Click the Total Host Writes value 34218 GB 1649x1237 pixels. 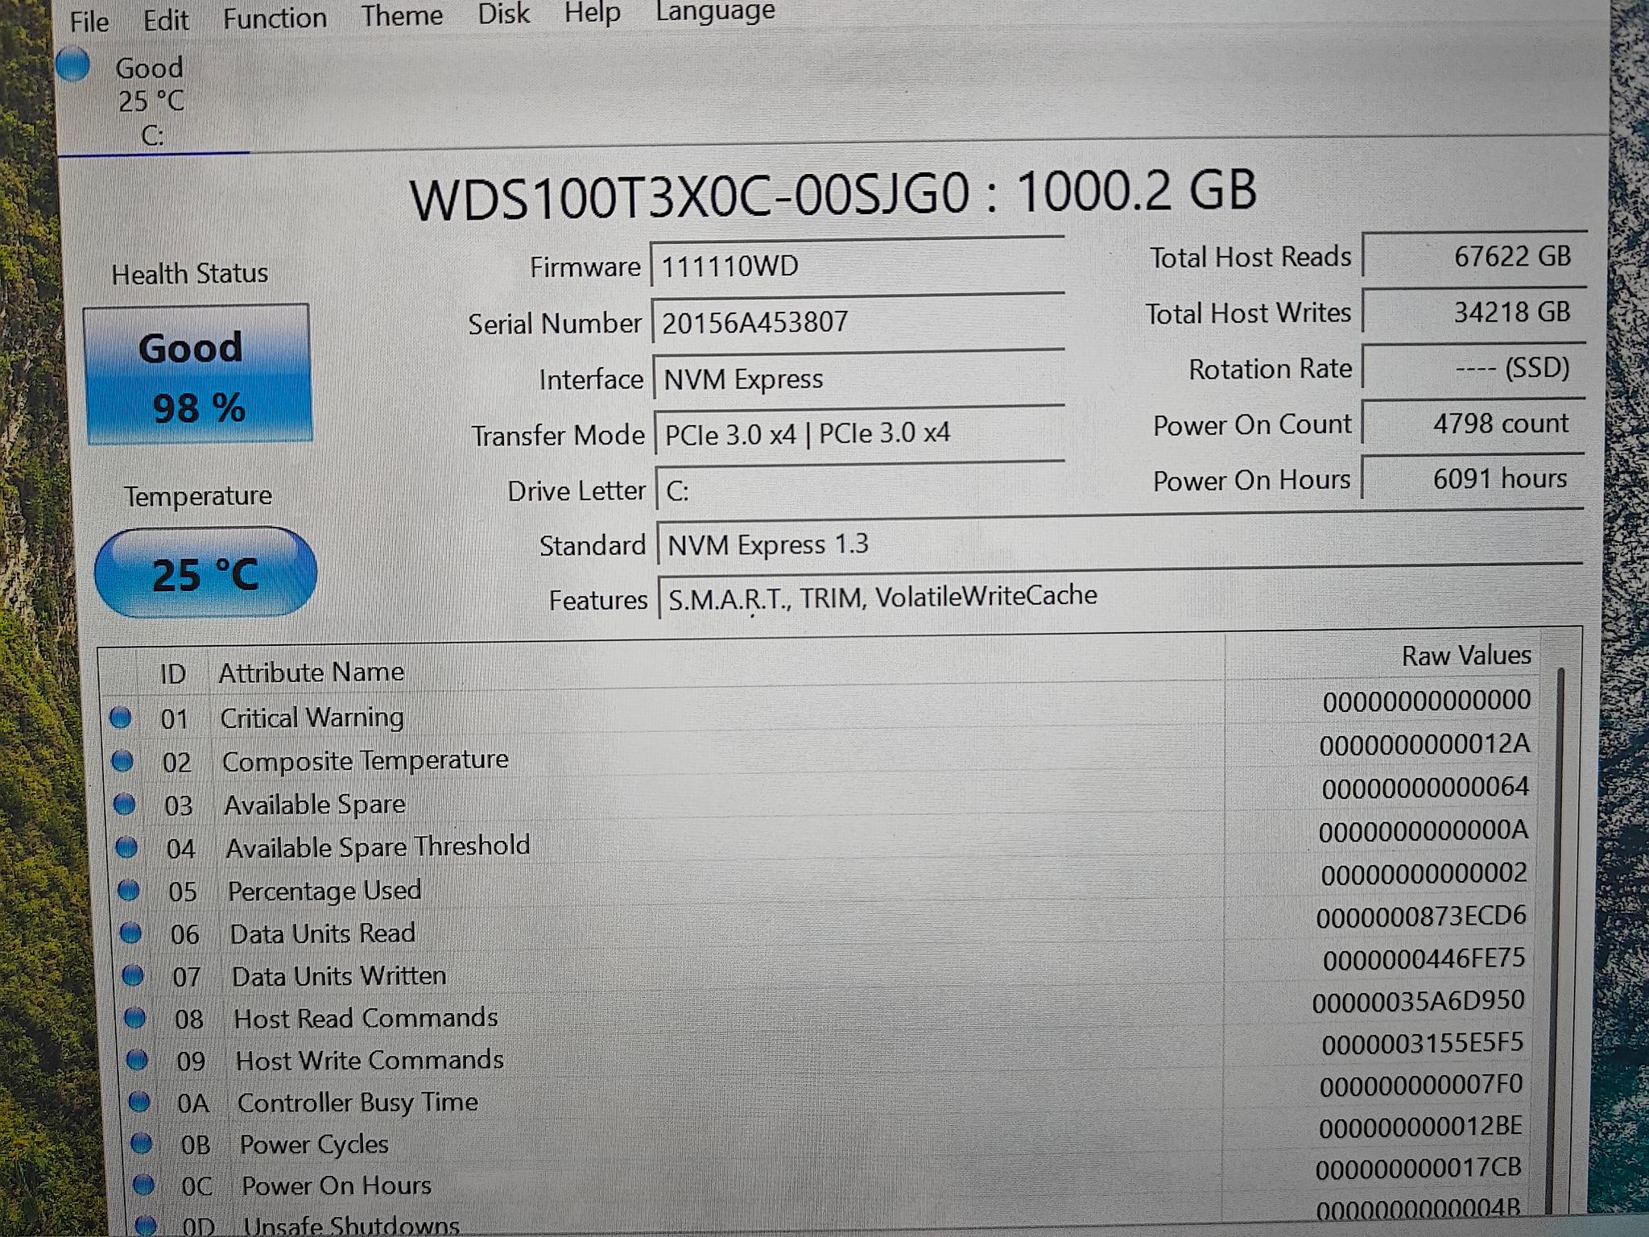point(1473,312)
